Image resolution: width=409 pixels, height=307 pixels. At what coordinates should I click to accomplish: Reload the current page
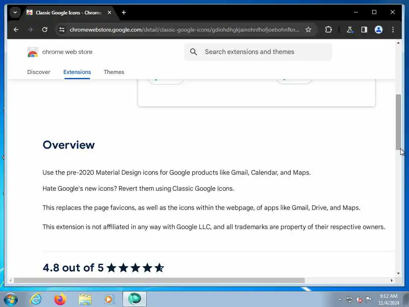click(45, 30)
